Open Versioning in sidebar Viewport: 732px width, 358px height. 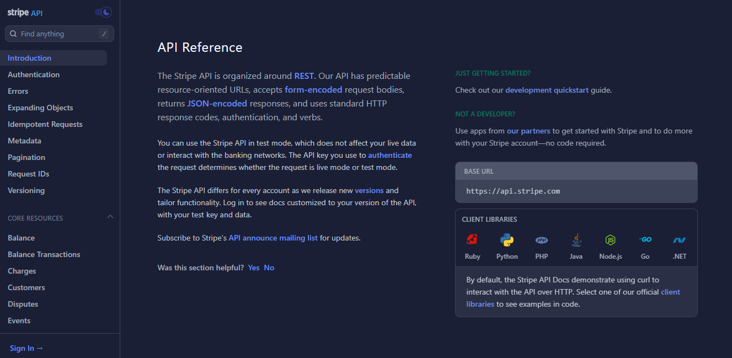click(x=26, y=190)
